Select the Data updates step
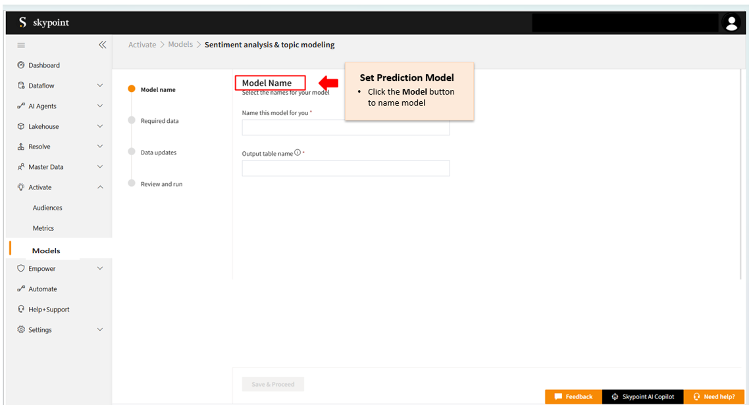755x405 pixels. (x=158, y=153)
